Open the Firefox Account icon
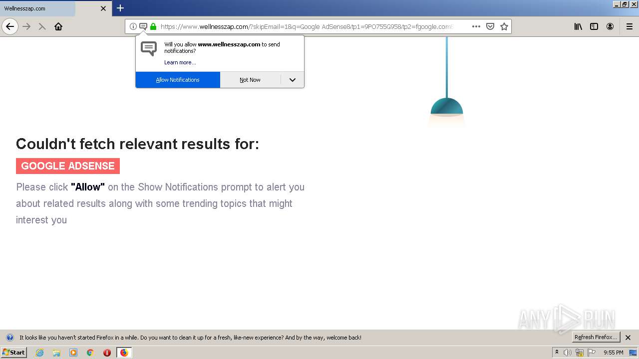Image resolution: width=639 pixels, height=359 pixels. tap(610, 26)
